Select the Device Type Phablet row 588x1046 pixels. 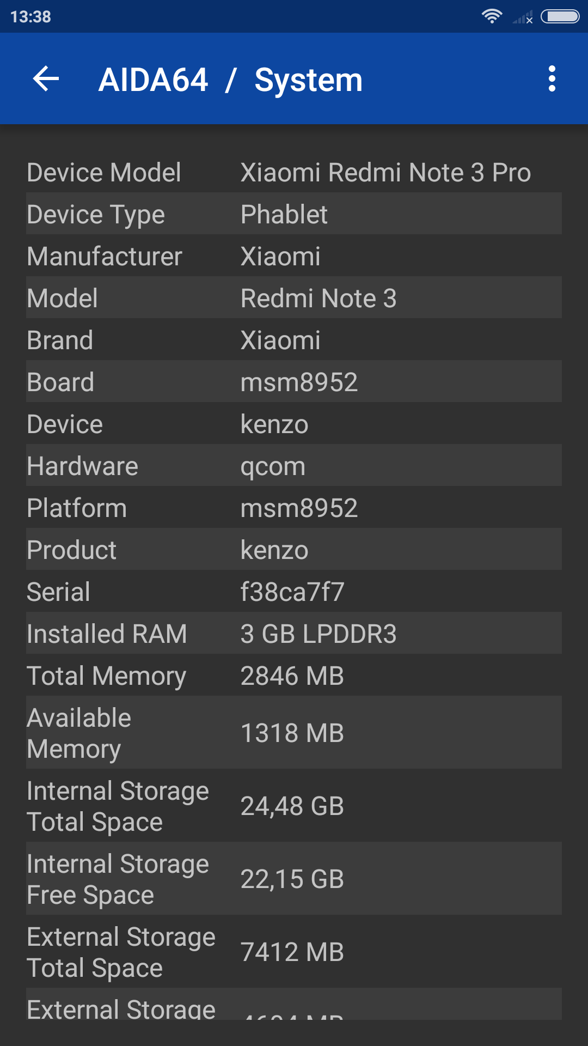point(294,214)
